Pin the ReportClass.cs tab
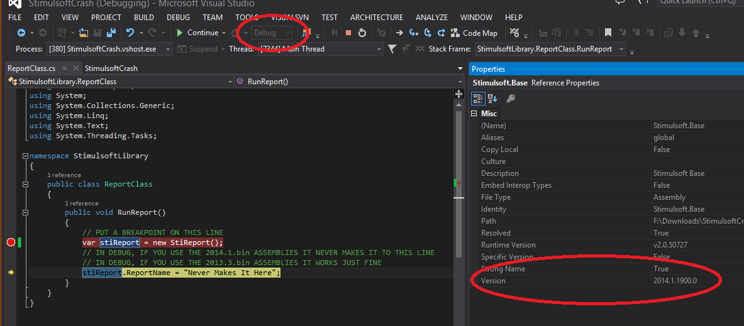 pyautogui.click(x=65, y=68)
